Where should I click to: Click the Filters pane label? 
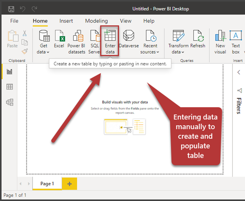(239, 106)
